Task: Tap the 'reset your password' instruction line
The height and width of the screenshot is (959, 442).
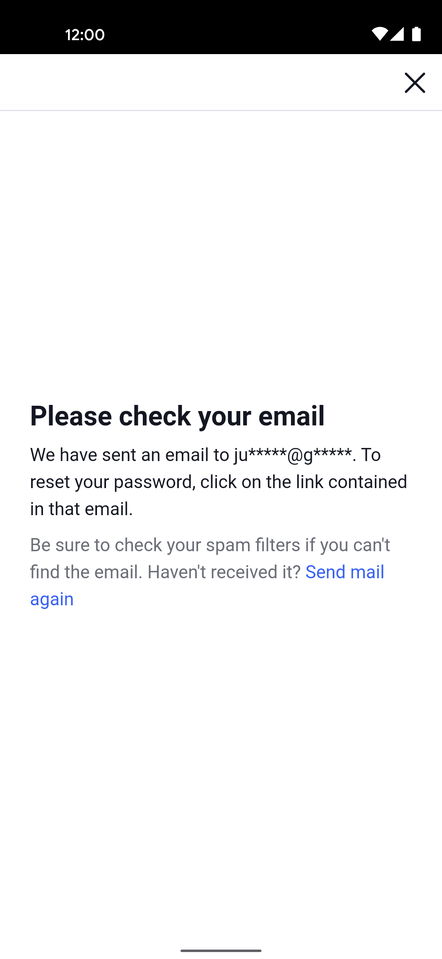Action: pyautogui.click(x=112, y=482)
